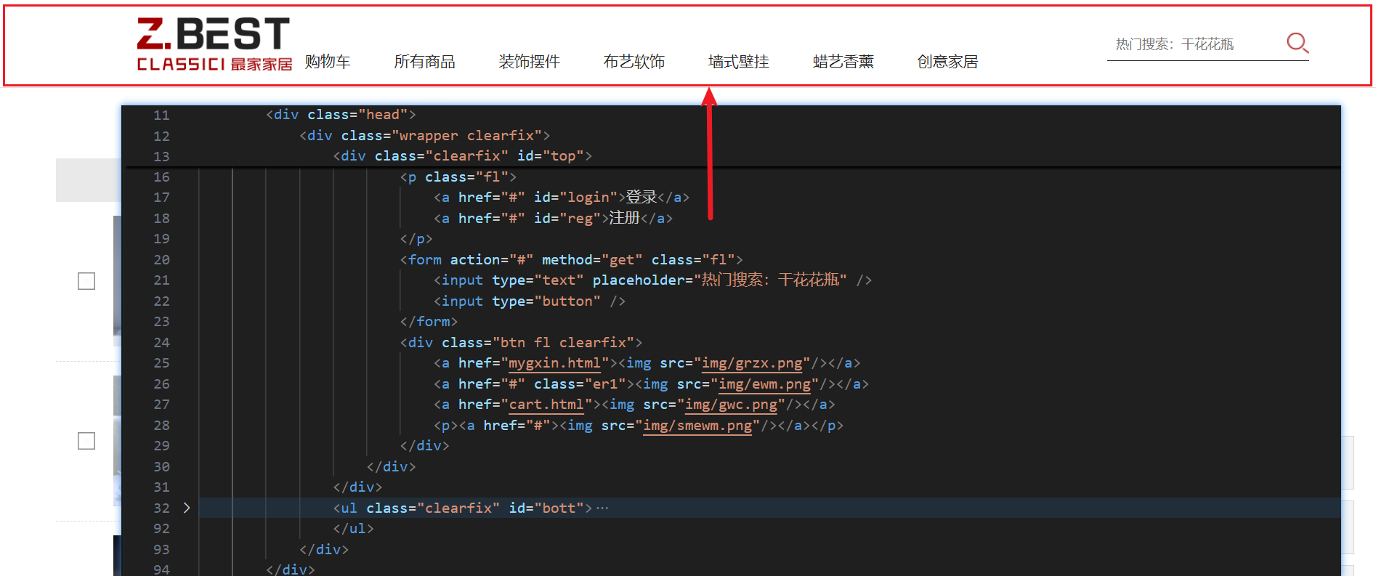Open the 购物车 menu item
Viewport: 1376px width, 576px height.
point(328,62)
